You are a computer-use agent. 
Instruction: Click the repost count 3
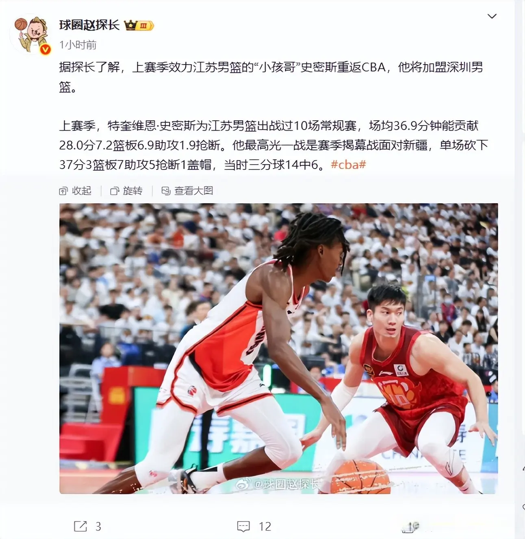[98, 526]
